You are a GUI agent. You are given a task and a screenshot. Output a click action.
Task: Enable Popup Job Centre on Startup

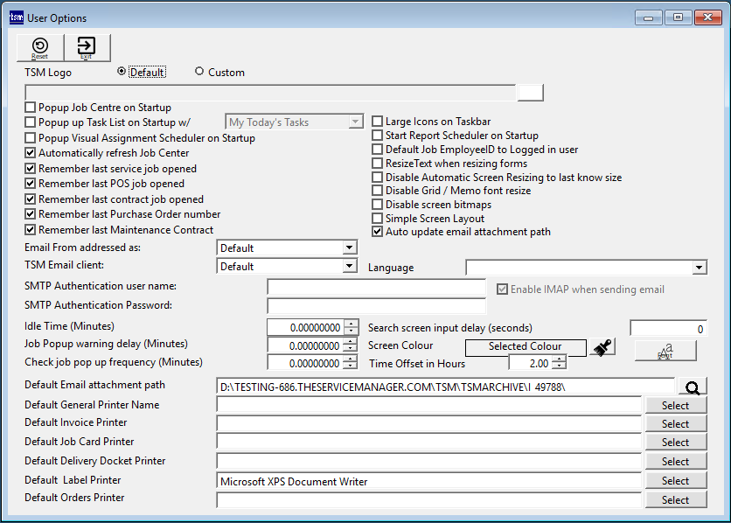(x=31, y=108)
